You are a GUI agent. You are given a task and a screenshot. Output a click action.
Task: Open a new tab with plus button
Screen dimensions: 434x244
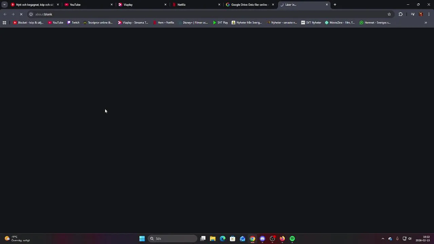pyautogui.click(x=335, y=5)
